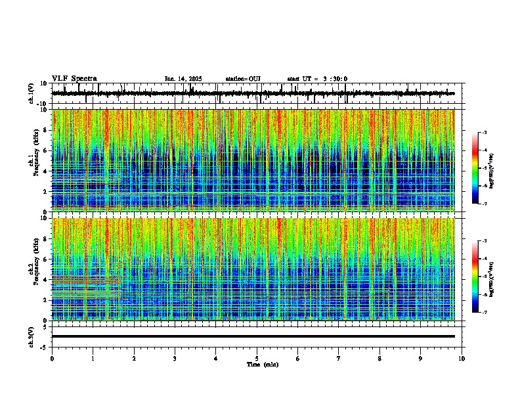This screenshot has width=520, height=402.
Task: Click the ch.1(V) waveform axis label
Action: [x=32, y=93]
